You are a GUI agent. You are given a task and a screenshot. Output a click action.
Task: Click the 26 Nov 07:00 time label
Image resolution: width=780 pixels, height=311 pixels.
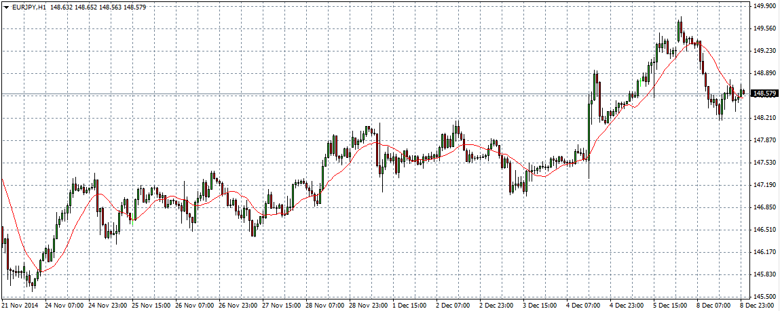pyautogui.click(x=195, y=304)
